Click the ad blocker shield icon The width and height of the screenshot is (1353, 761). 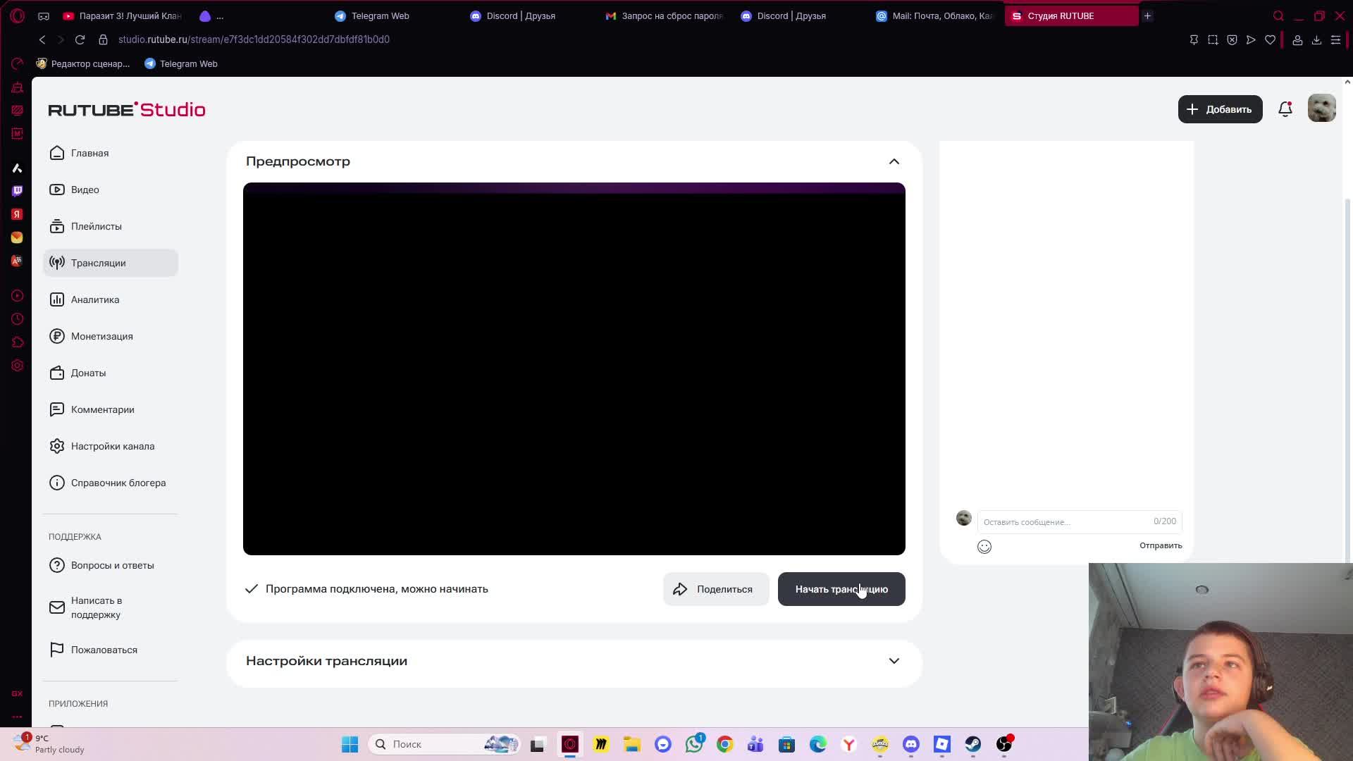coord(1232,40)
